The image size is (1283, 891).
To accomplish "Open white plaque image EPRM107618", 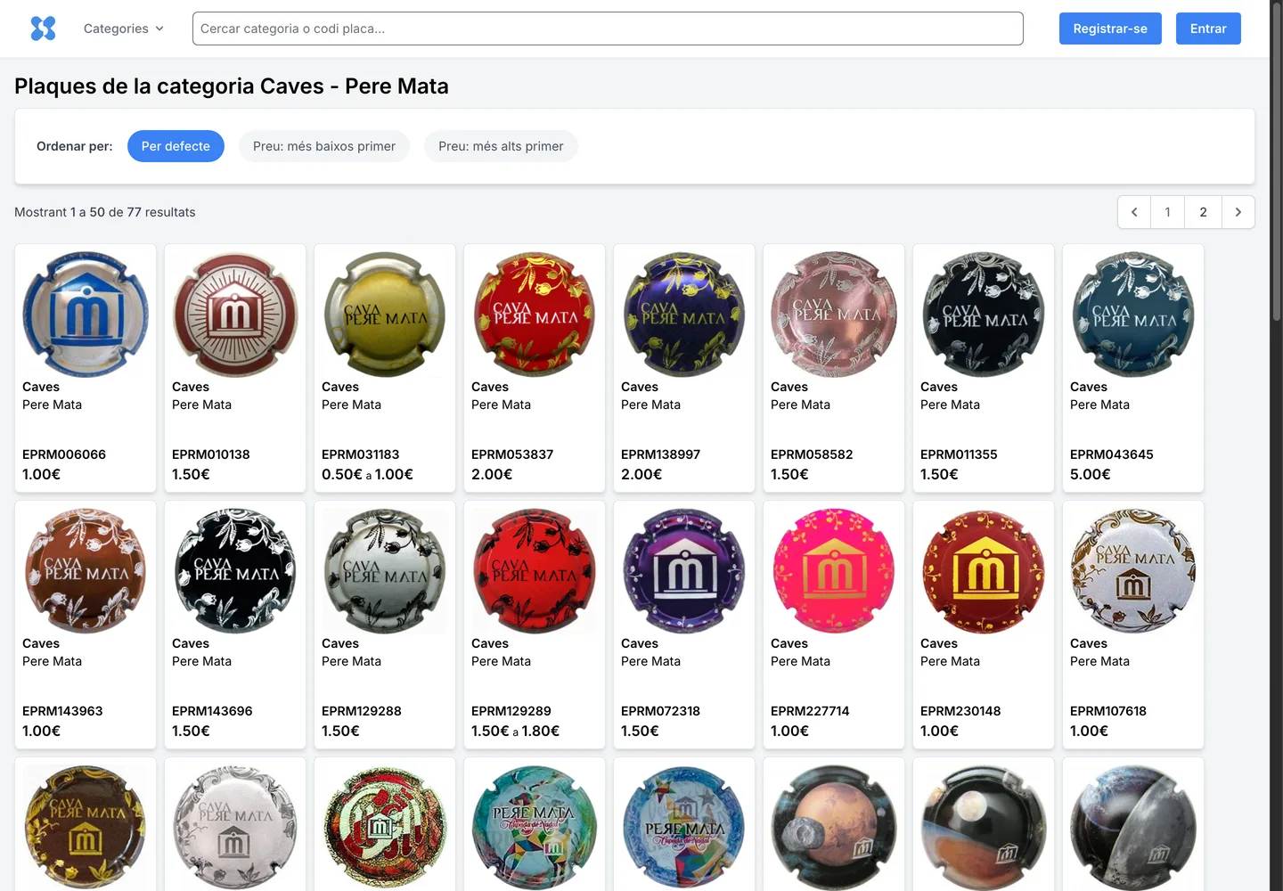I will coord(1133,571).
